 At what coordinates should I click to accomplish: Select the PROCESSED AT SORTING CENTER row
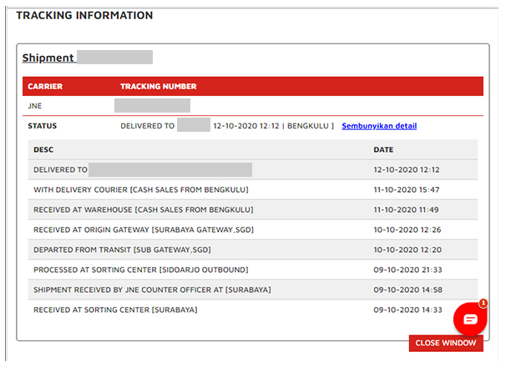coord(140,269)
